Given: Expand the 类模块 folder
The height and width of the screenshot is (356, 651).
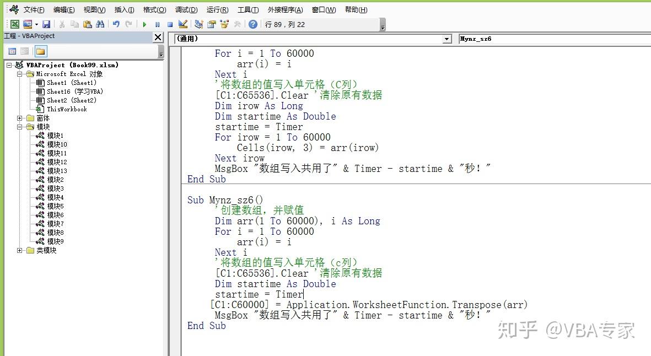Looking at the screenshot, I should (19, 250).
